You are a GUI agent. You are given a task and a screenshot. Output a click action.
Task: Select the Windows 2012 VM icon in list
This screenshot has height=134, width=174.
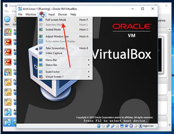[8, 32]
